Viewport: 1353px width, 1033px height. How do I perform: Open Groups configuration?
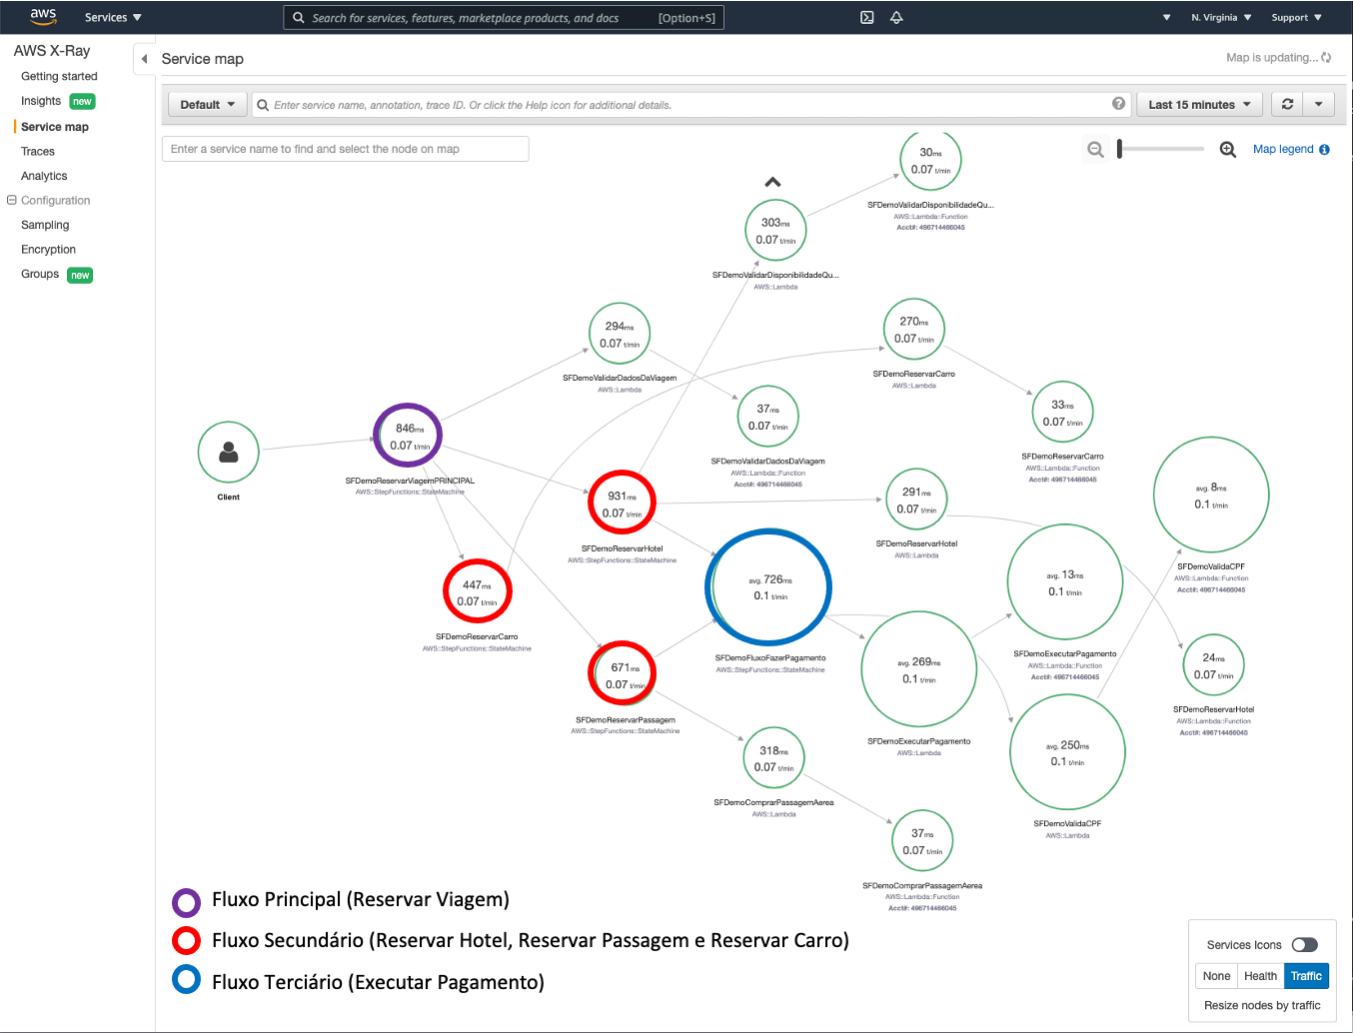(x=40, y=274)
